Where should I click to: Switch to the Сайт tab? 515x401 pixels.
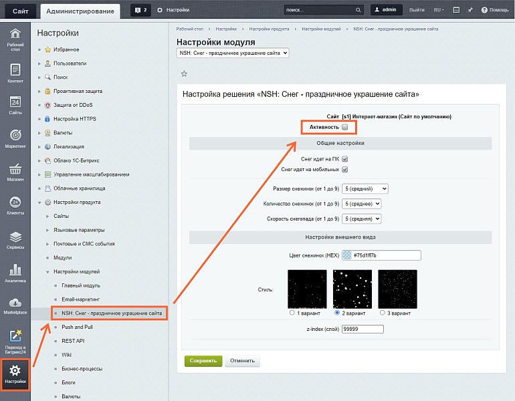pos(20,10)
